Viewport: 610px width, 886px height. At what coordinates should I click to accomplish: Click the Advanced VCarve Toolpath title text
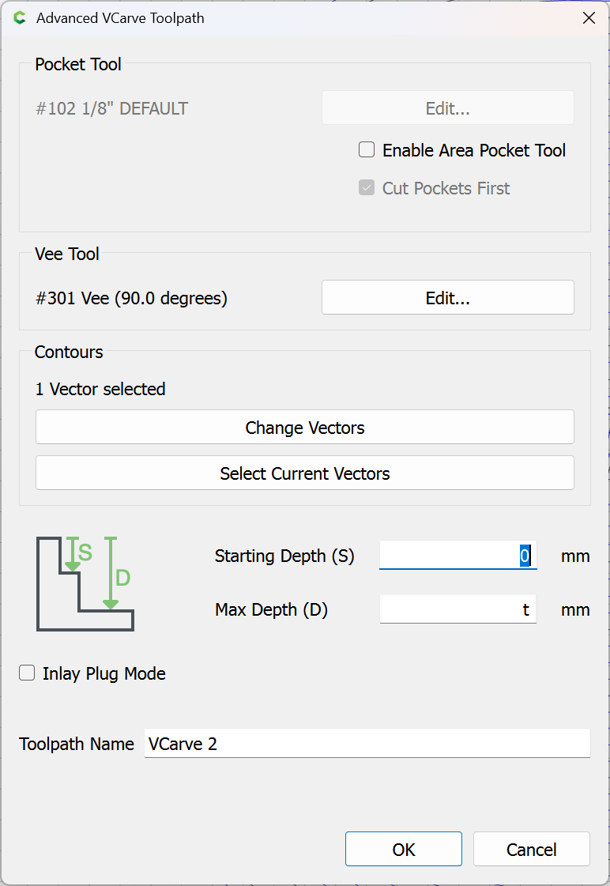tap(120, 18)
